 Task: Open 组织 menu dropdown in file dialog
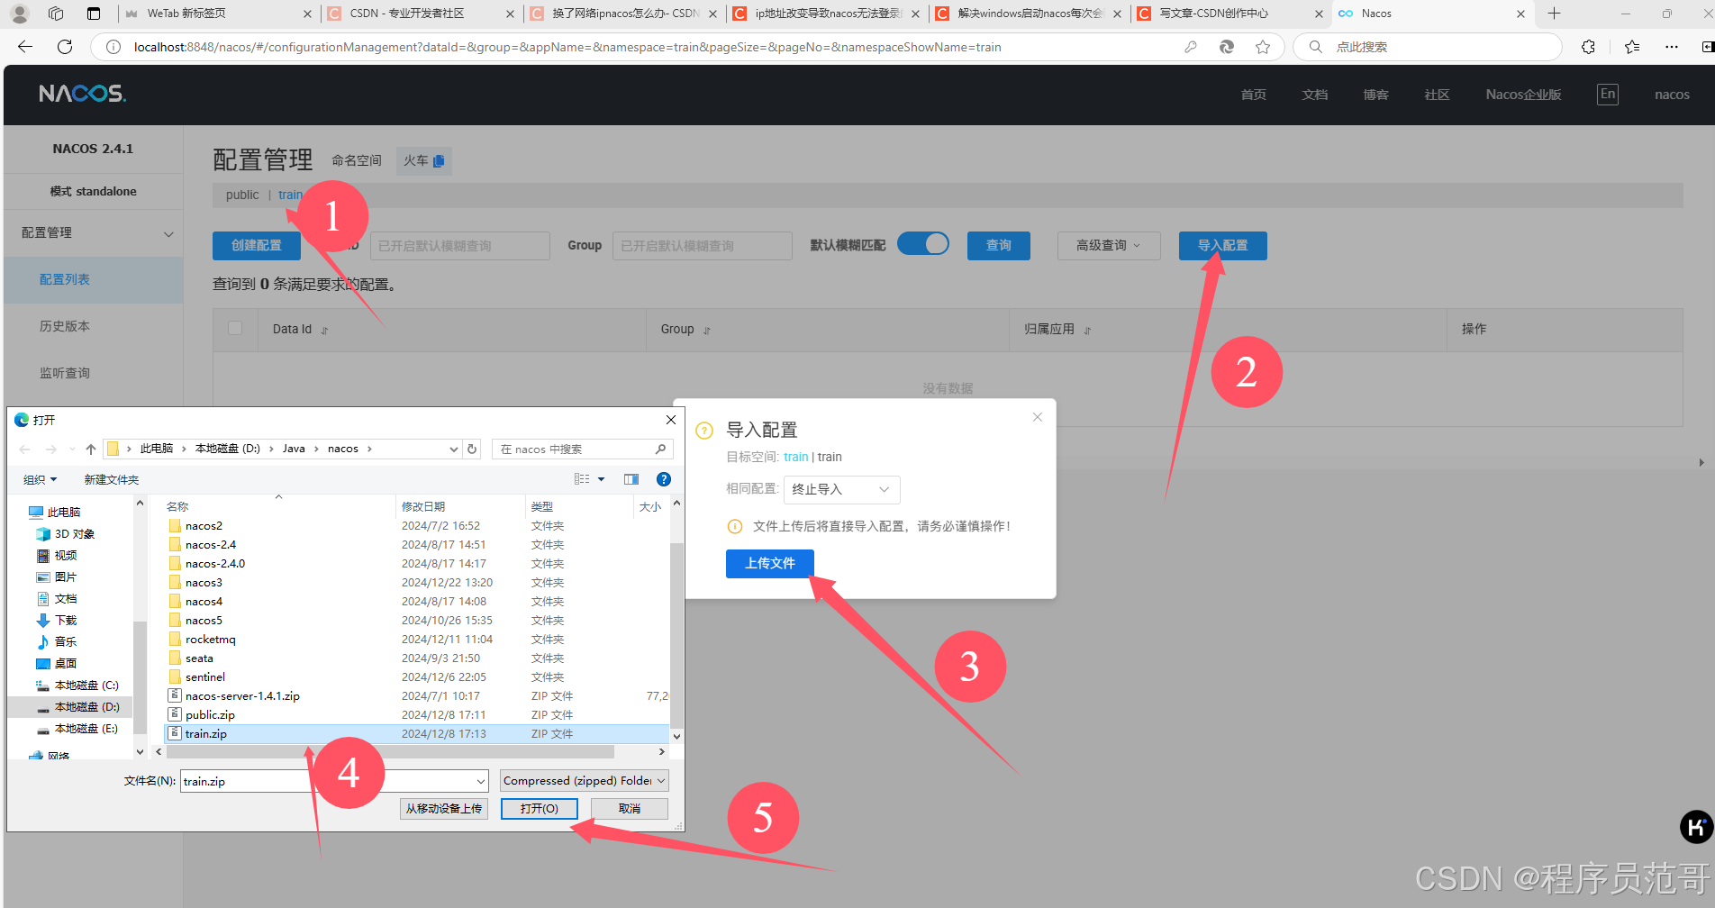point(41,479)
